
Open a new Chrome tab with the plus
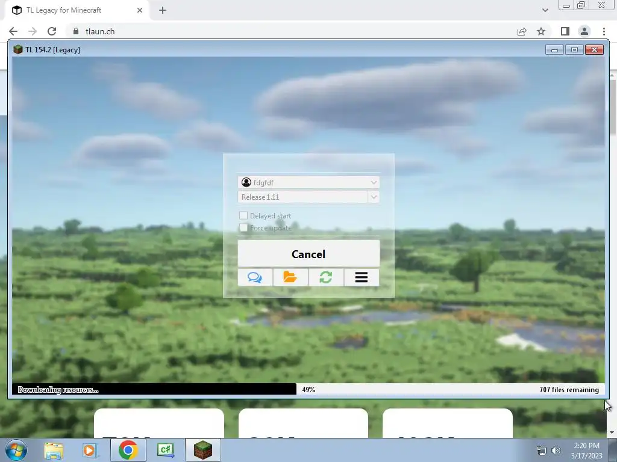[x=163, y=10]
